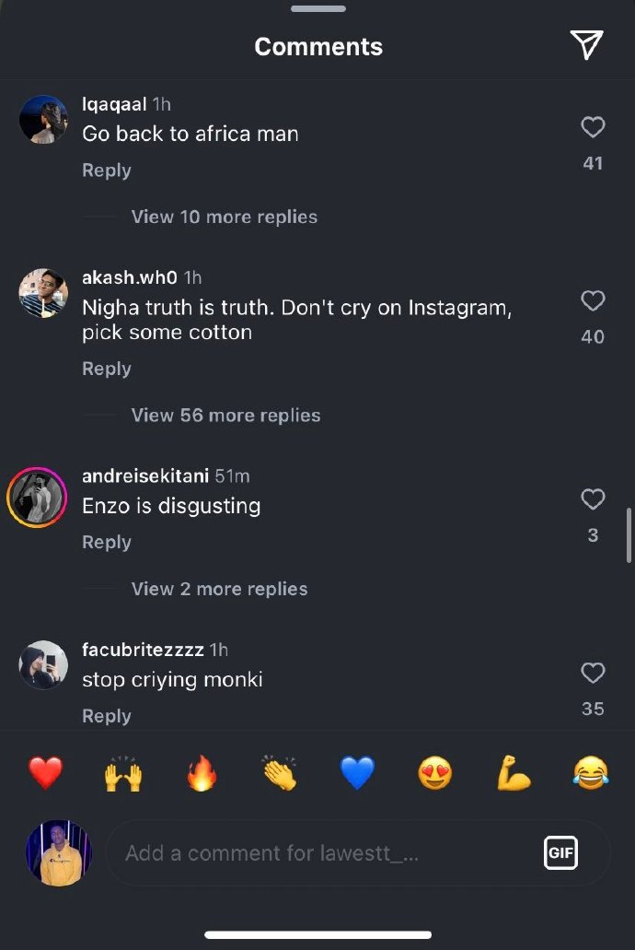Viewport: 635px width, 950px height.
Task: Open the facubritezzzz username profile
Action: [143, 650]
